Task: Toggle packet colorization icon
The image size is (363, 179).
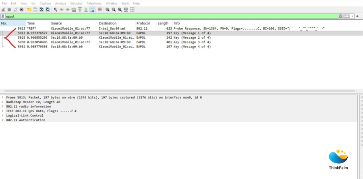Action: pos(100,10)
